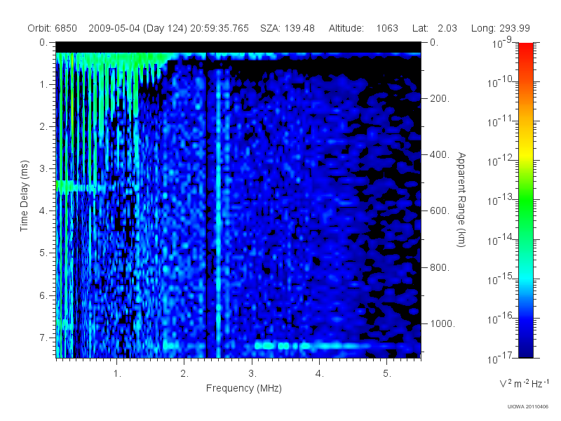The height and width of the screenshot is (421, 561).
Task: Click the dark blue bottom of the color bar
Action: point(525,349)
